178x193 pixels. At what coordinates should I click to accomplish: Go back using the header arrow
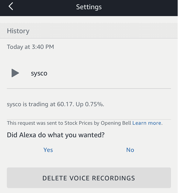click(x=11, y=6)
